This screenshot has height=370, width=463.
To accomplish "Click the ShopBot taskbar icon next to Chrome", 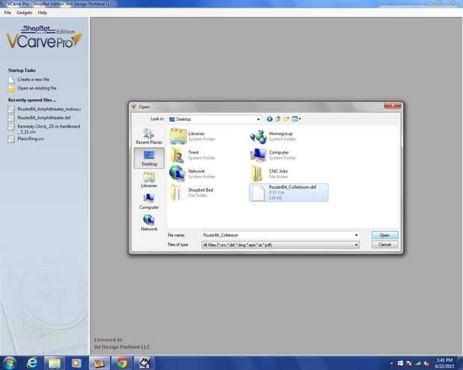I will pos(144,363).
